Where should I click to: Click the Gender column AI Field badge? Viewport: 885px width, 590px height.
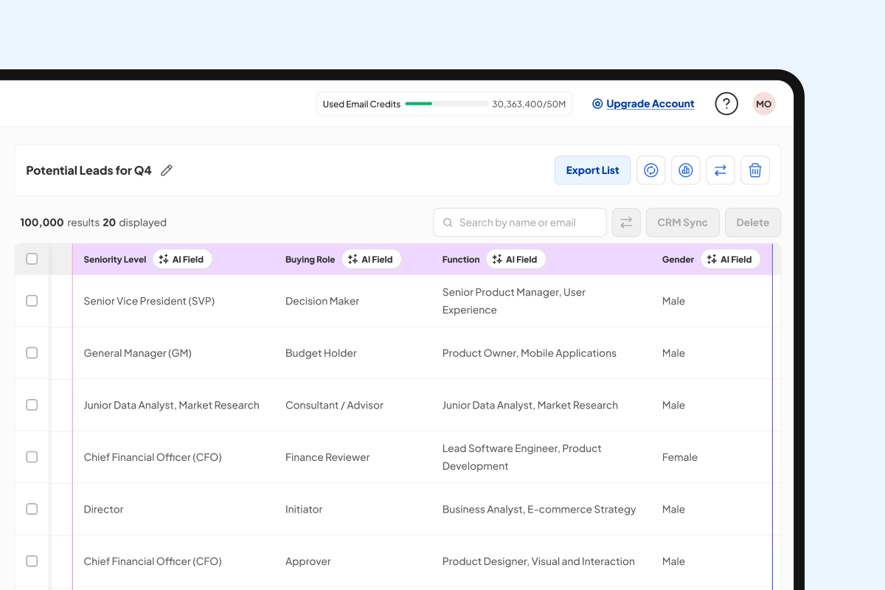point(730,260)
